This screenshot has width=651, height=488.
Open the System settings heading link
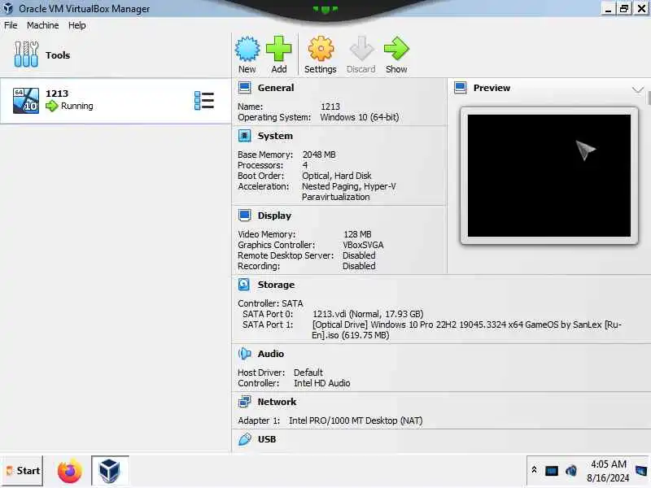click(275, 136)
